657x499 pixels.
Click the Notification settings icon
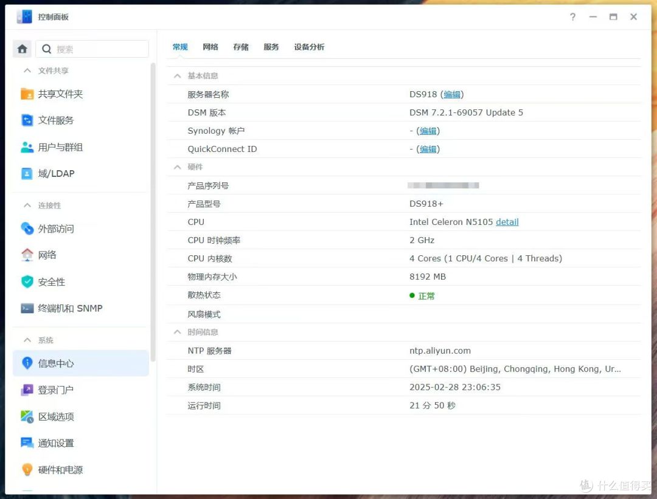(27, 443)
